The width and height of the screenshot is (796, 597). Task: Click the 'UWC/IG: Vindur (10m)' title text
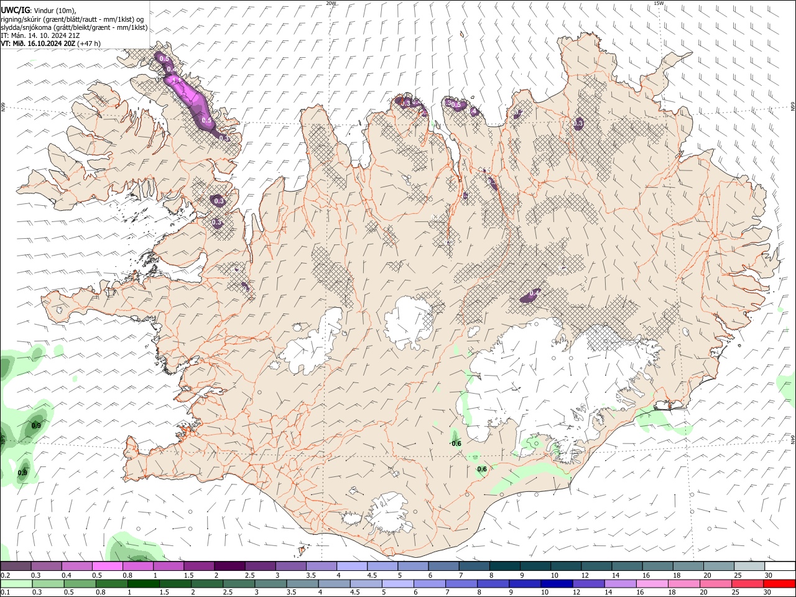click(x=38, y=10)
